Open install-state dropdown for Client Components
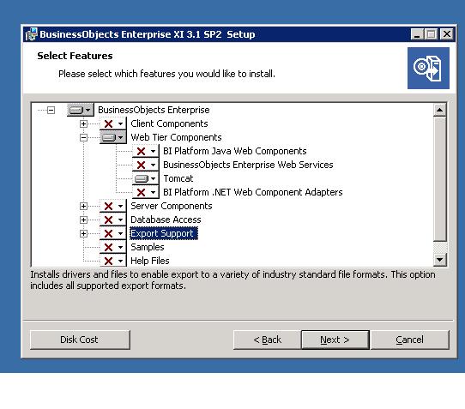This screenshot has width=465, height=409. (x=113, y=123)
